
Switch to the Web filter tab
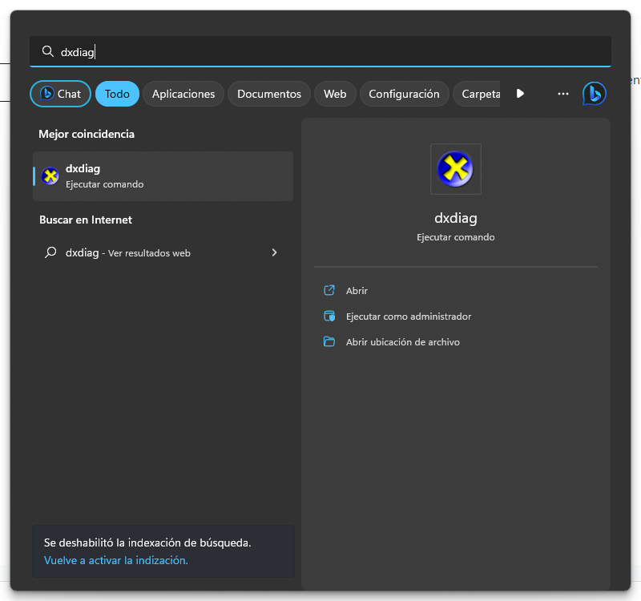335,94
